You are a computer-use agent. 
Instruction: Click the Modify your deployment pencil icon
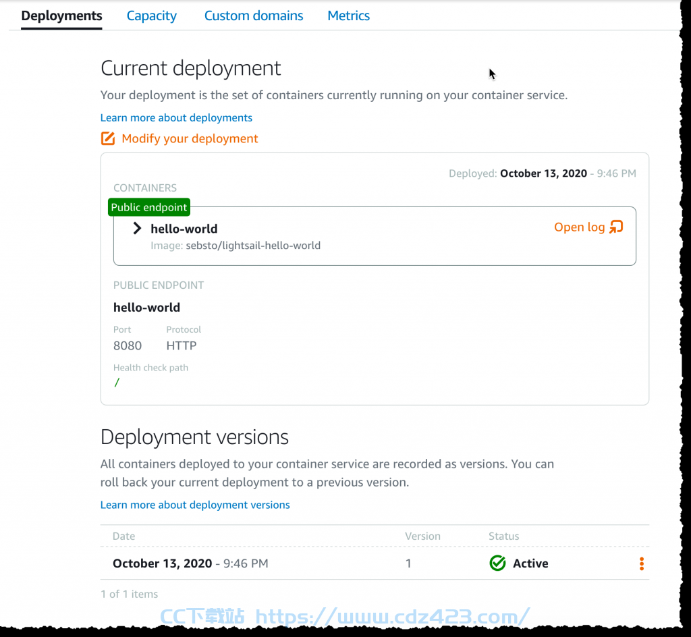pyautogui.click(x=108, y=138)
